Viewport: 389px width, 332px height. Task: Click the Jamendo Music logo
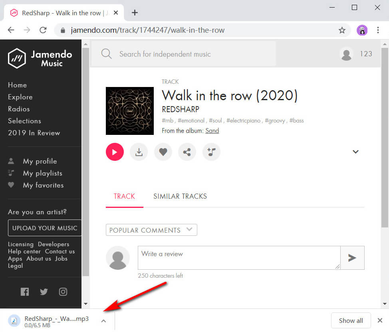40,58
